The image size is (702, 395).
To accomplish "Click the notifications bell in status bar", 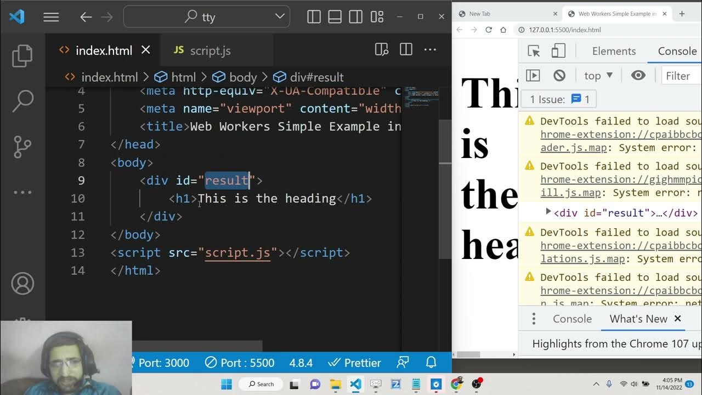I will point(431,362).
